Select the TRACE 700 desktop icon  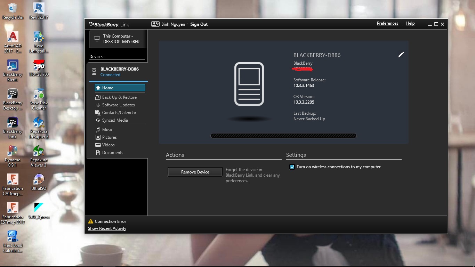[x=39, y=68]
